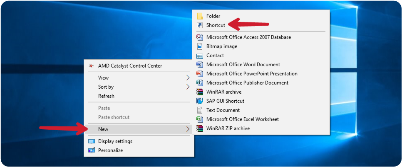Create a new Shortcut
Viewport: 402px width, 167px height.
tap(261, 25)
